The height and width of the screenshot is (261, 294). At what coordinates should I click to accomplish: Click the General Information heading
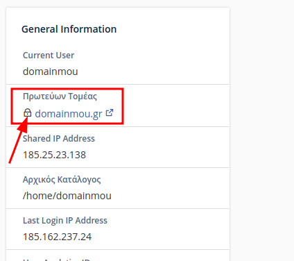(69, 29)
